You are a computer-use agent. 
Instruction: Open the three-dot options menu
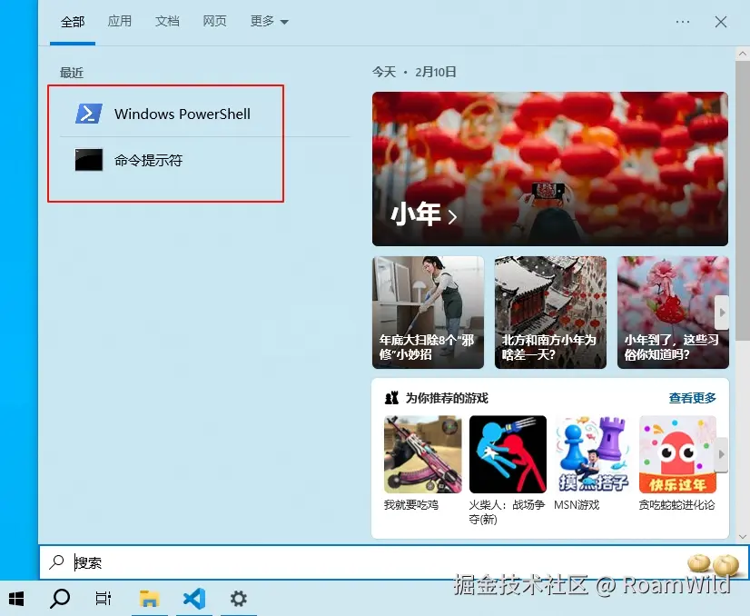683,22
